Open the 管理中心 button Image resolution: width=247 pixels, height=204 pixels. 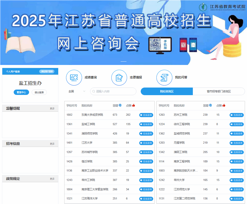(x=21, y=92)
